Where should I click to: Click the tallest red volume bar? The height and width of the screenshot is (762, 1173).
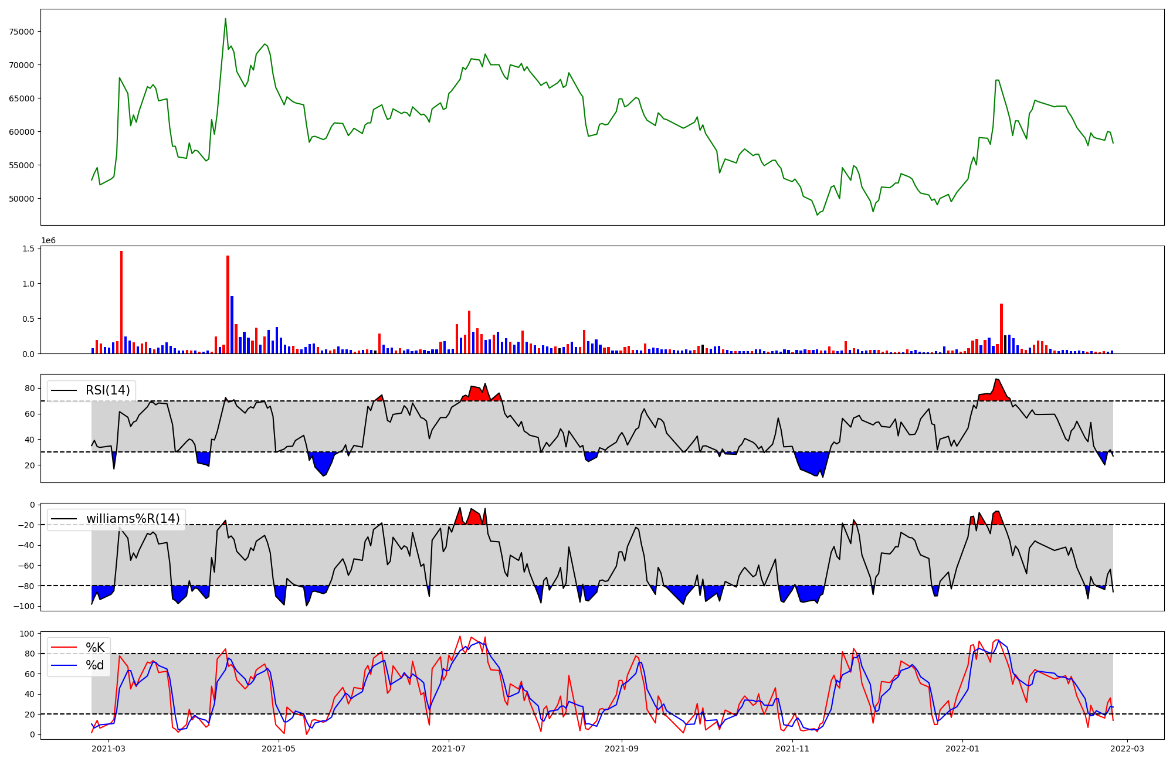(x=121, y=302)
